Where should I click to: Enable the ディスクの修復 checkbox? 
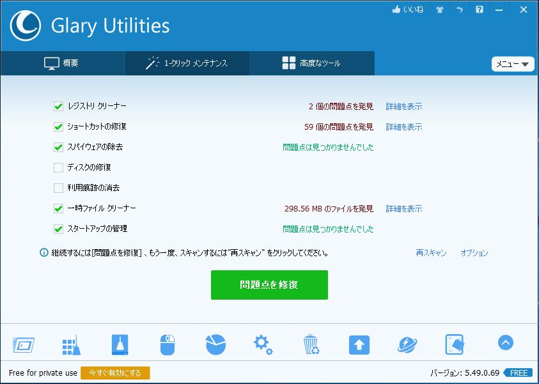click(58, 167)
